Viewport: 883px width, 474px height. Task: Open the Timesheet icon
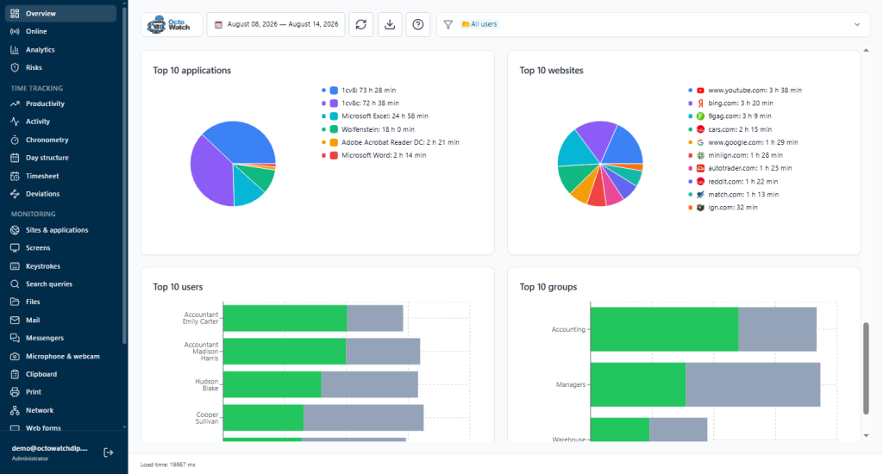(15, 176)
